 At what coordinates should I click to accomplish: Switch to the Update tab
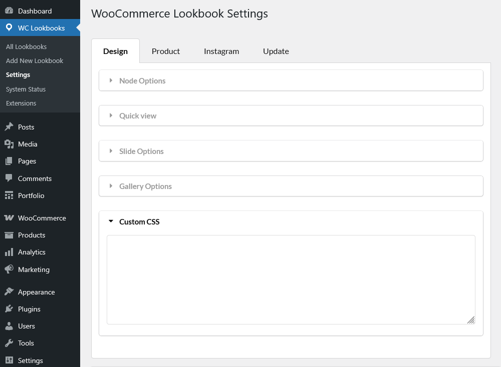point(276,51)
